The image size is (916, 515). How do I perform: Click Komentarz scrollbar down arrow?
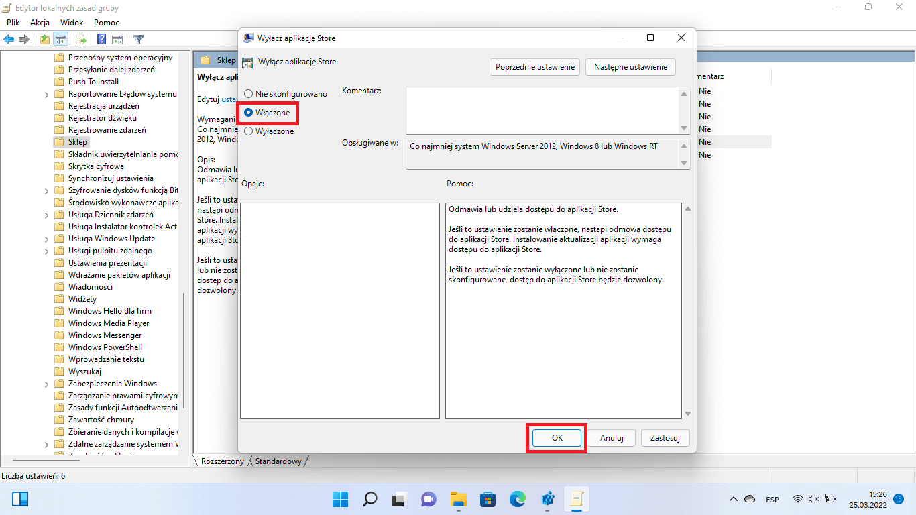[x=684, y=128]
